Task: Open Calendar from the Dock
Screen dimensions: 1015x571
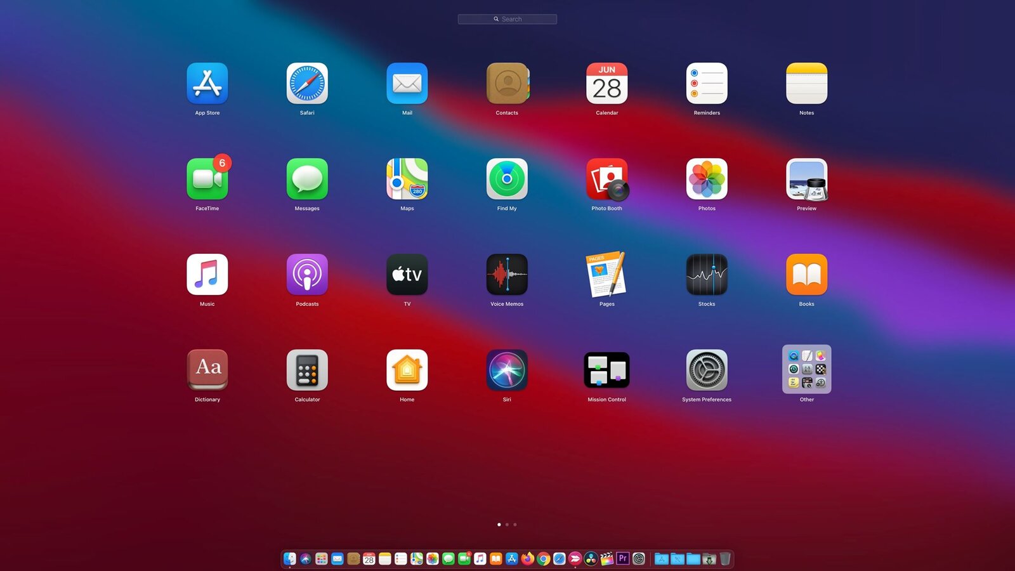Action: point(369,558)
